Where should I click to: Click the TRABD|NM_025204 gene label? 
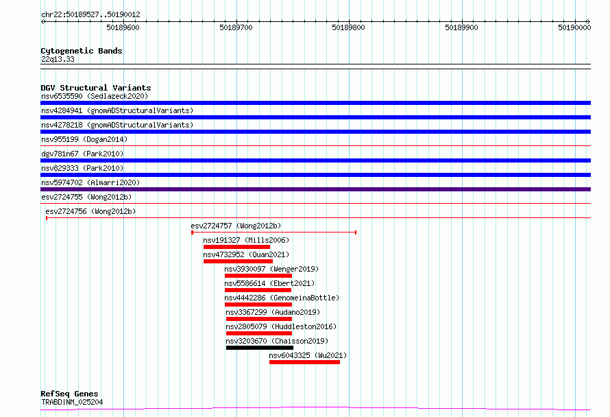[x=72, y=402]
